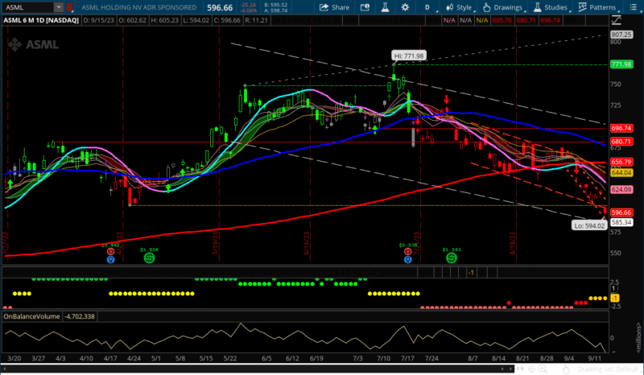Click the hand pan tool icon at bottom
This screenshot has width=644, height=375.
pos(567,369)
